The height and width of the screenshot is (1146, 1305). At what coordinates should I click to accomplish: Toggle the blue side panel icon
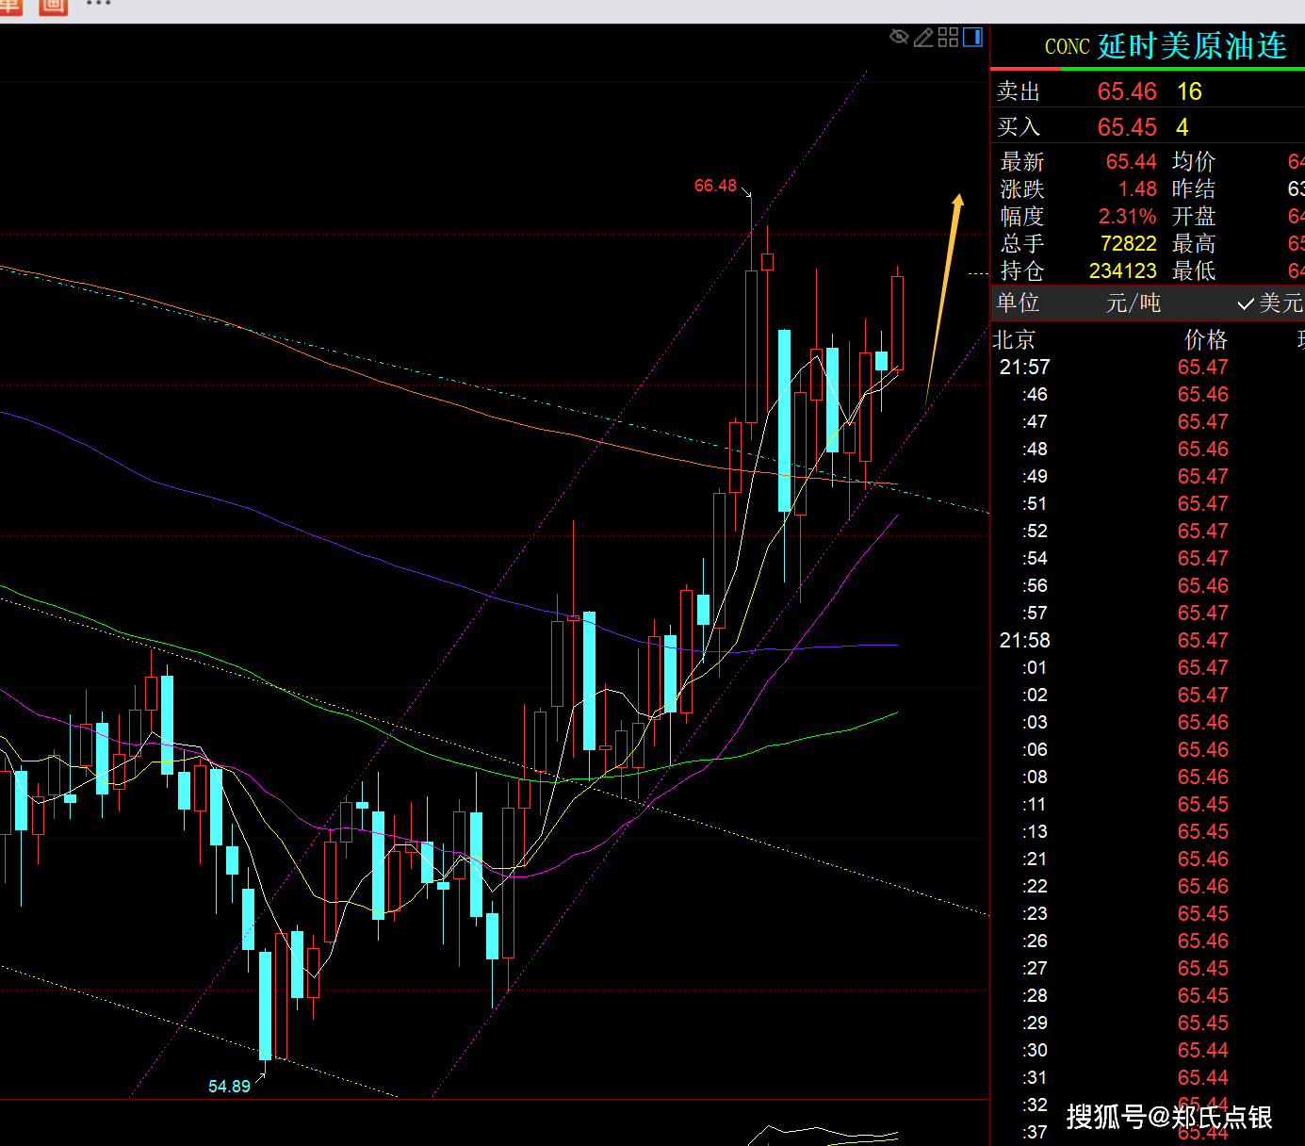point(973,37)
